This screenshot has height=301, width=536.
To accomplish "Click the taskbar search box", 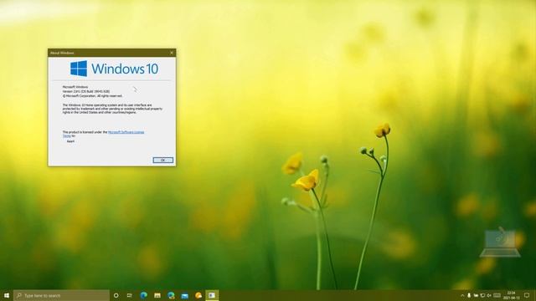I will coord(61,295).
